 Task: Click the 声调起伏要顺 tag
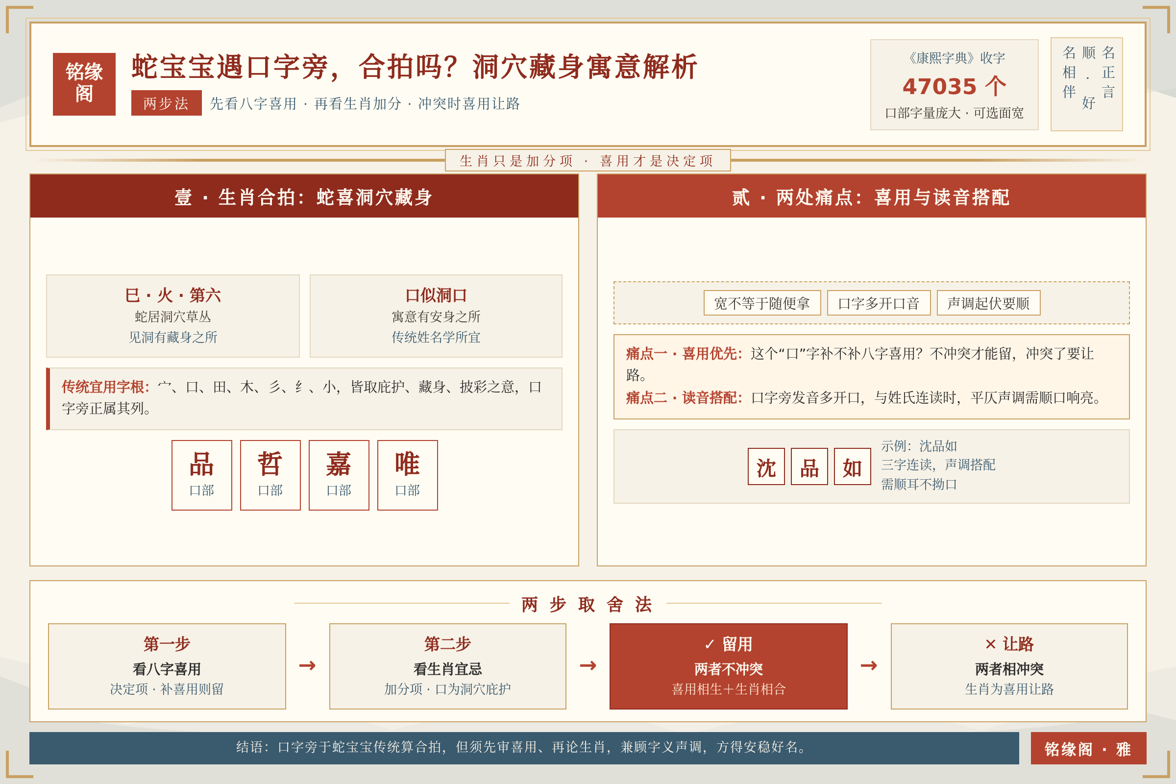tap(988, 303)
